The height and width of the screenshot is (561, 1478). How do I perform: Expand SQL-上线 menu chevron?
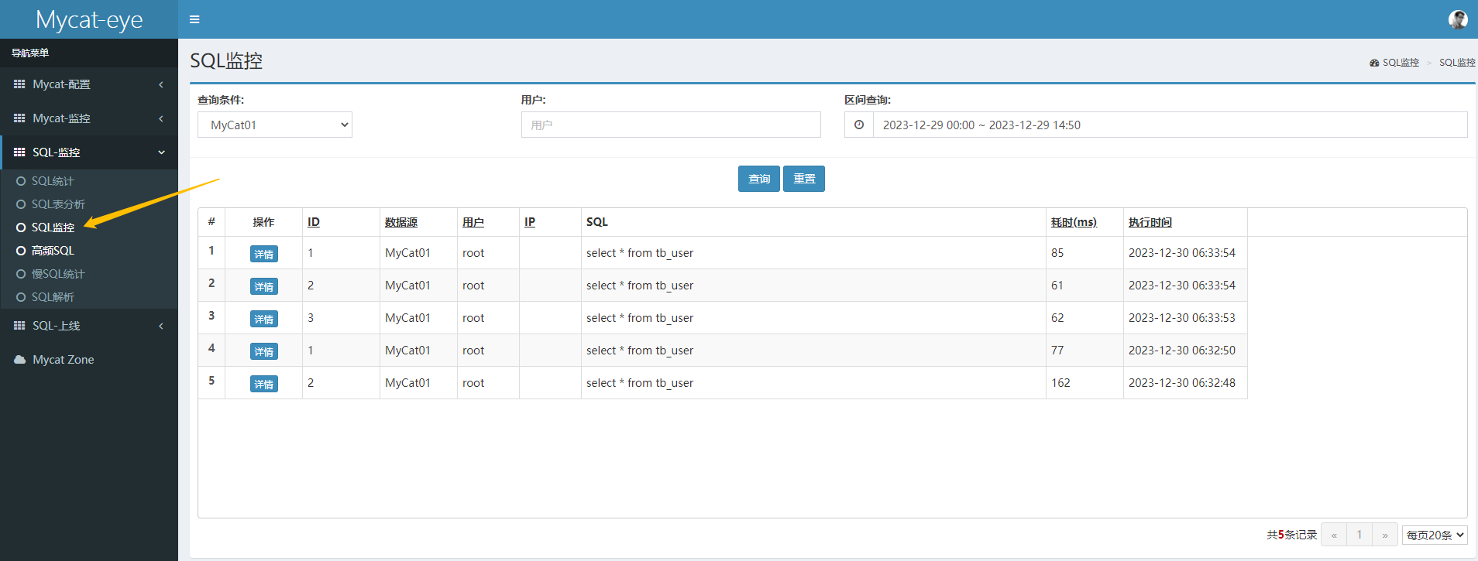(x=161, y=326)
